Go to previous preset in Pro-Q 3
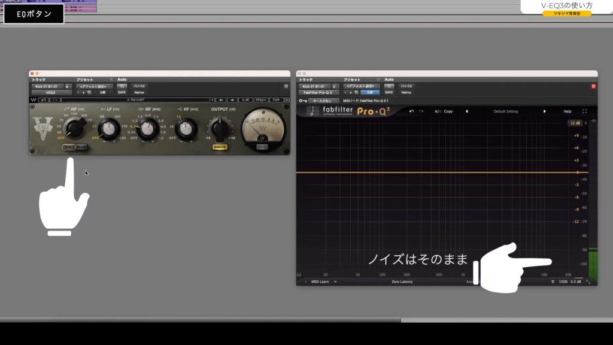Image resolution: width=613 pixels, height=345 pixels. (x=467, y=111)
